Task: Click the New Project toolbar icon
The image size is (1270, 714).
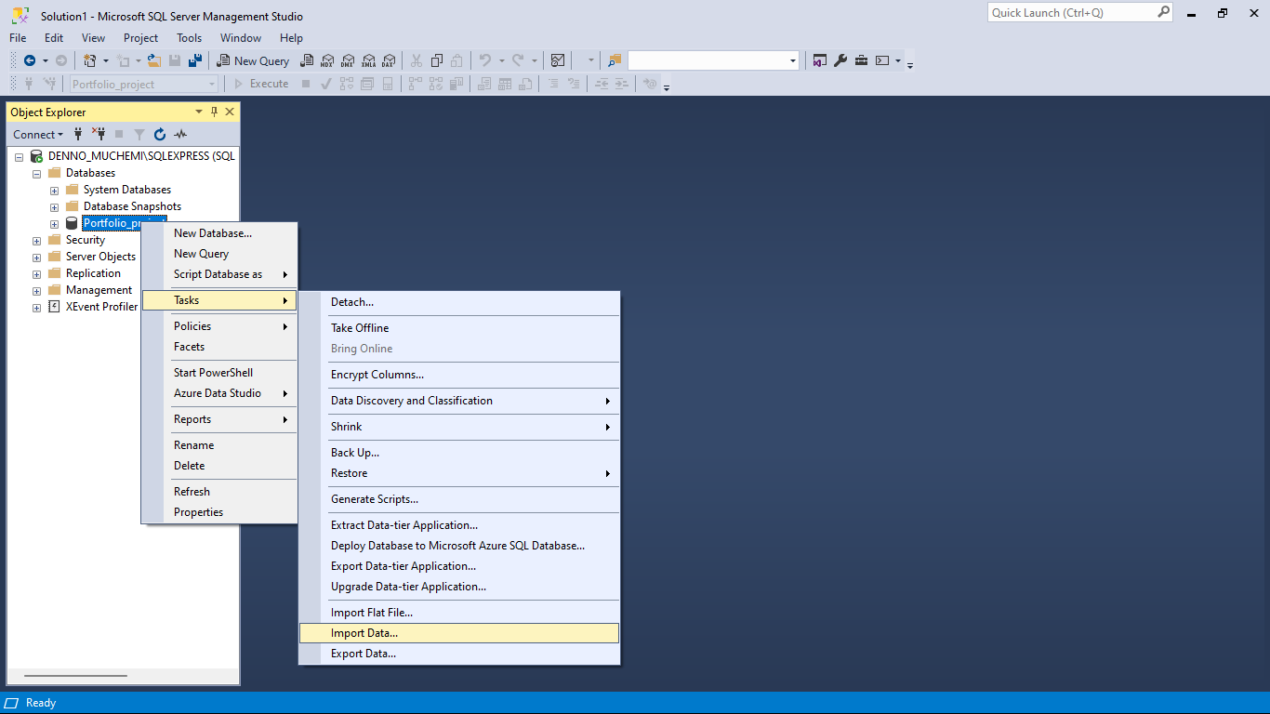Action: pyautogui.click(x=90, y=60)
